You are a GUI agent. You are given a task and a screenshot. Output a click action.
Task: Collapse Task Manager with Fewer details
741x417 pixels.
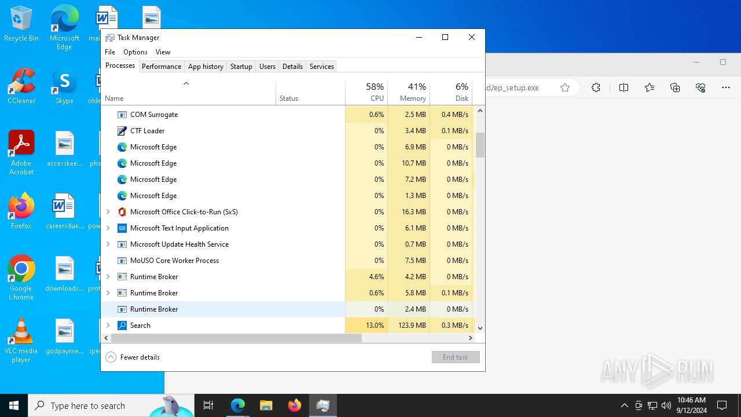click(133, 357)
